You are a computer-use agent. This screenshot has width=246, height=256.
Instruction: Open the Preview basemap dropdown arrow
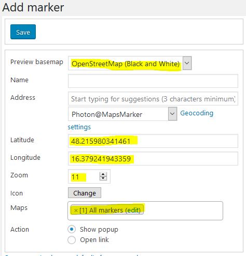click(187, 63)
